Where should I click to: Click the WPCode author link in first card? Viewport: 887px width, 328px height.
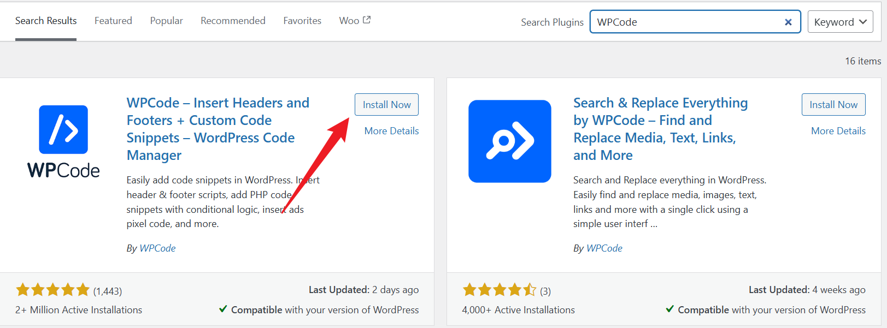157,248
